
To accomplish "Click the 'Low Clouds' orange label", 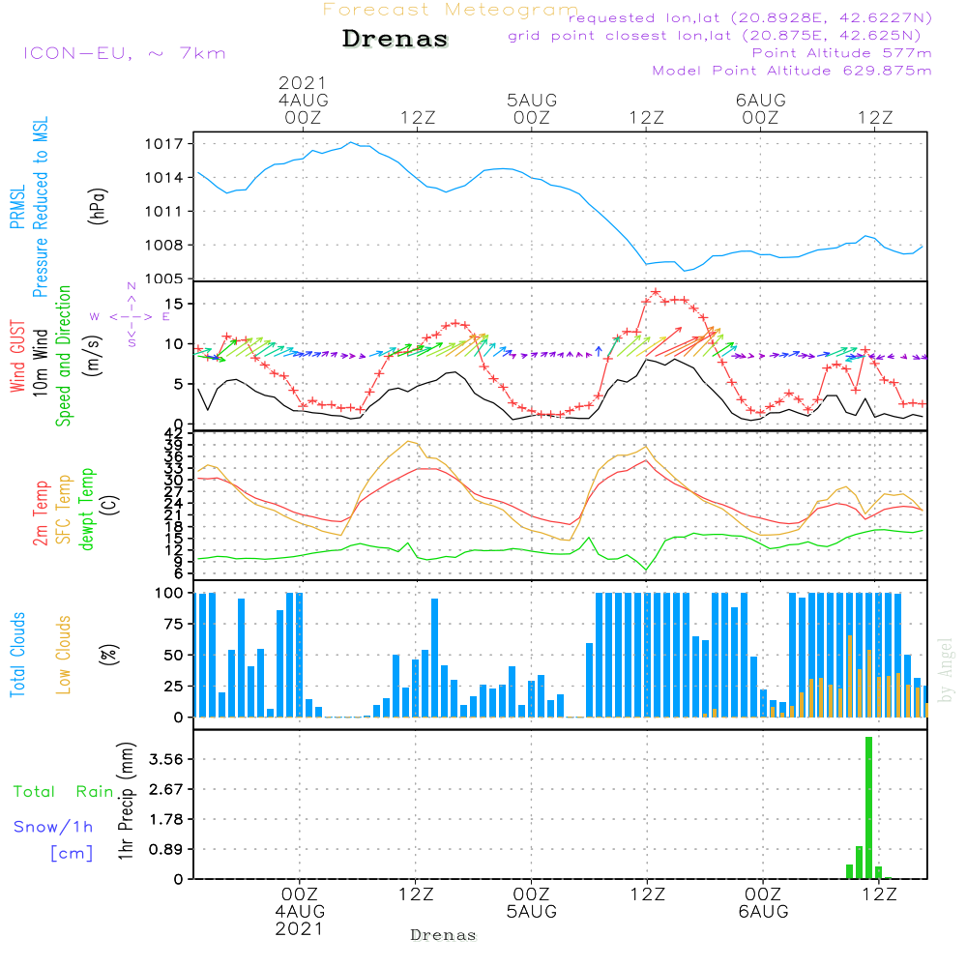I will pos(63,655).
